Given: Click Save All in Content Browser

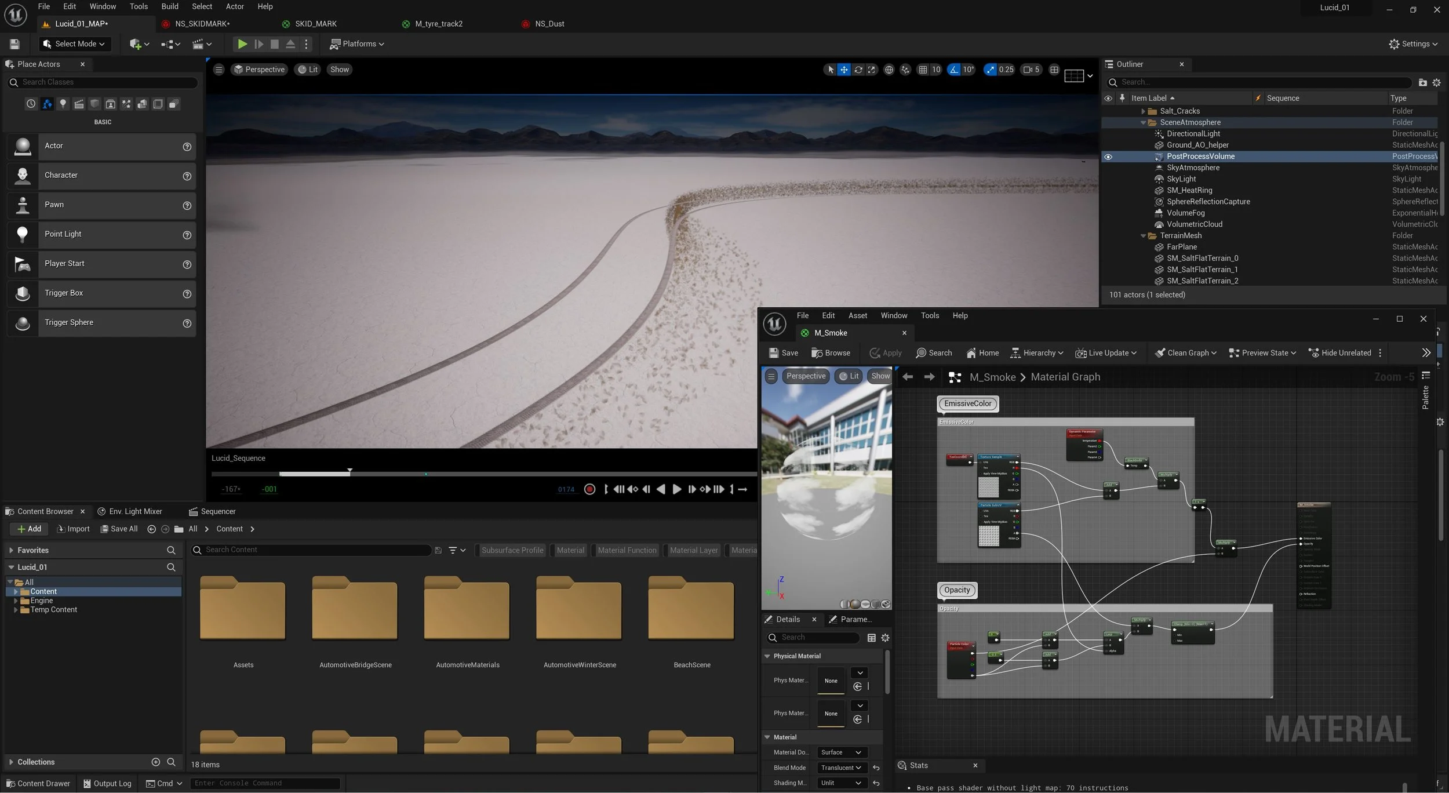Looking at the screenshot, I should (119, 529).
